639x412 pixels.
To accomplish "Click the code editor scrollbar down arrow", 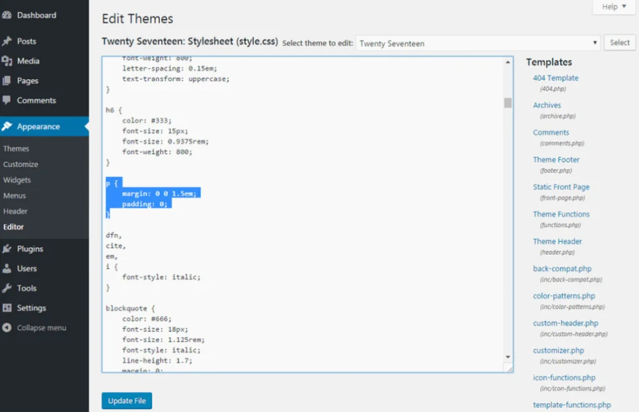I will tap(508, 356).
